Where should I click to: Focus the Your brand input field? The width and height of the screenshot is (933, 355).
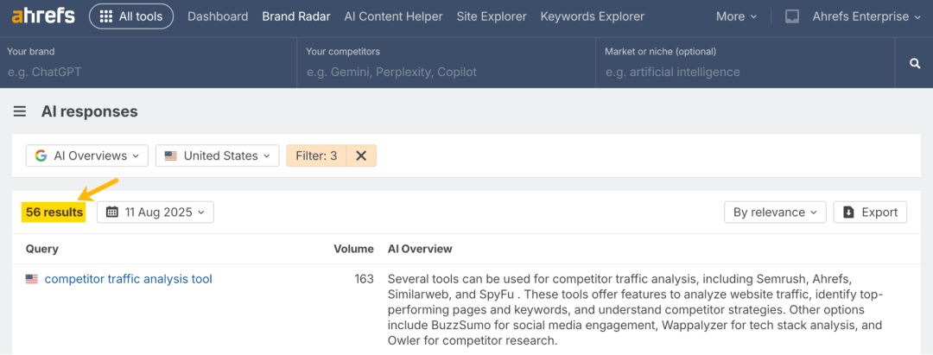click(x=149, y=72)
